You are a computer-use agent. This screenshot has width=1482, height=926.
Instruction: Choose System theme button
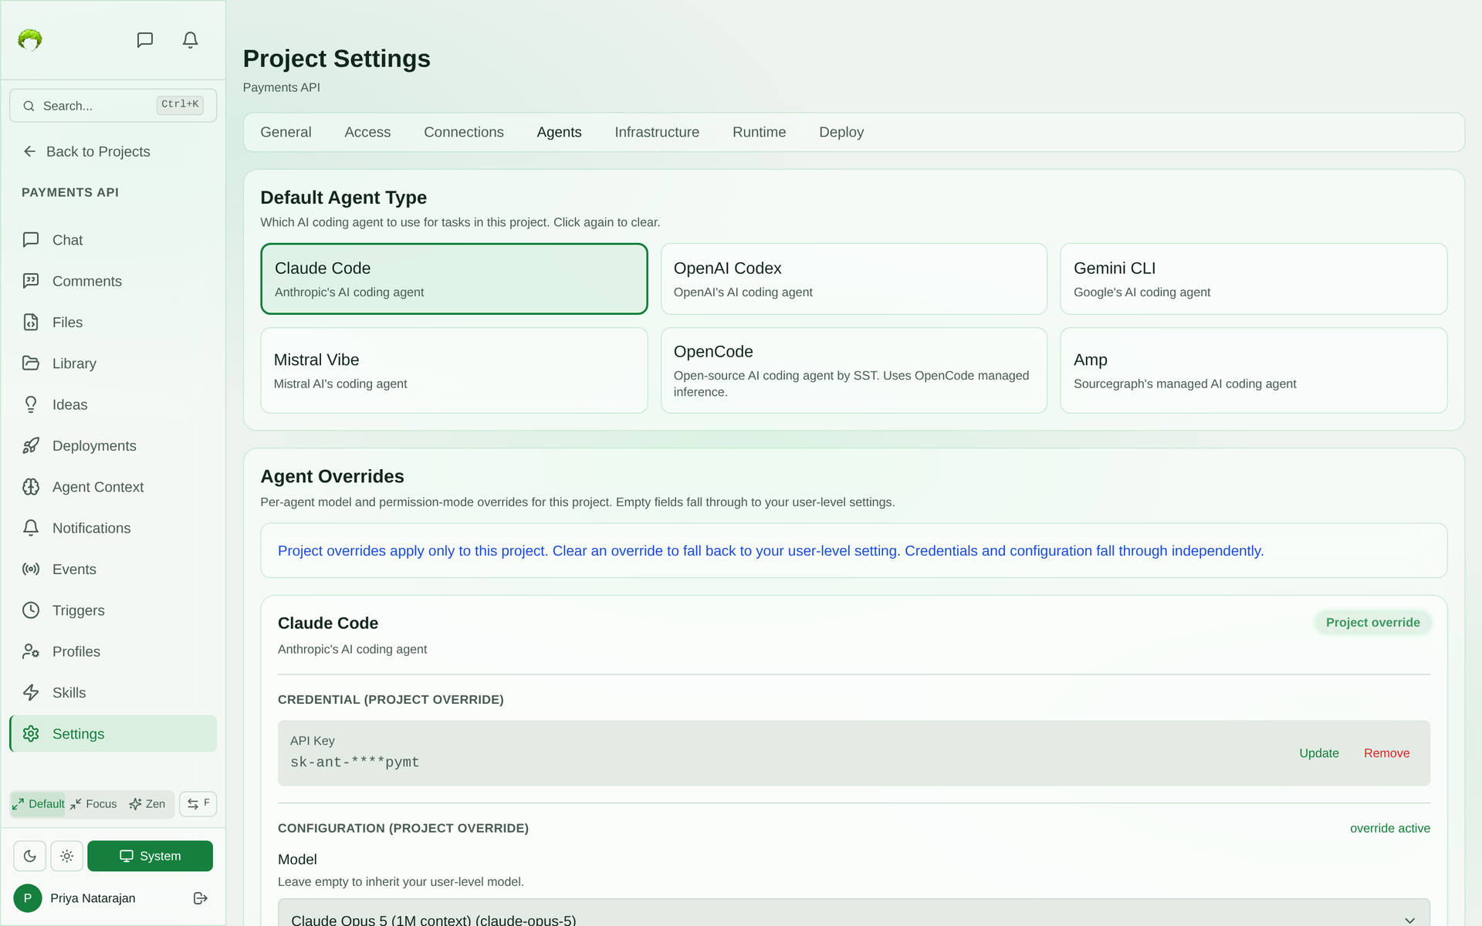pyautogui.click(x=150, y=856)
